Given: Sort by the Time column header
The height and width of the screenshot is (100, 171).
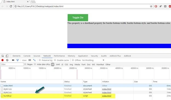Looking at the screenshot, I should (x=162, y=81).
